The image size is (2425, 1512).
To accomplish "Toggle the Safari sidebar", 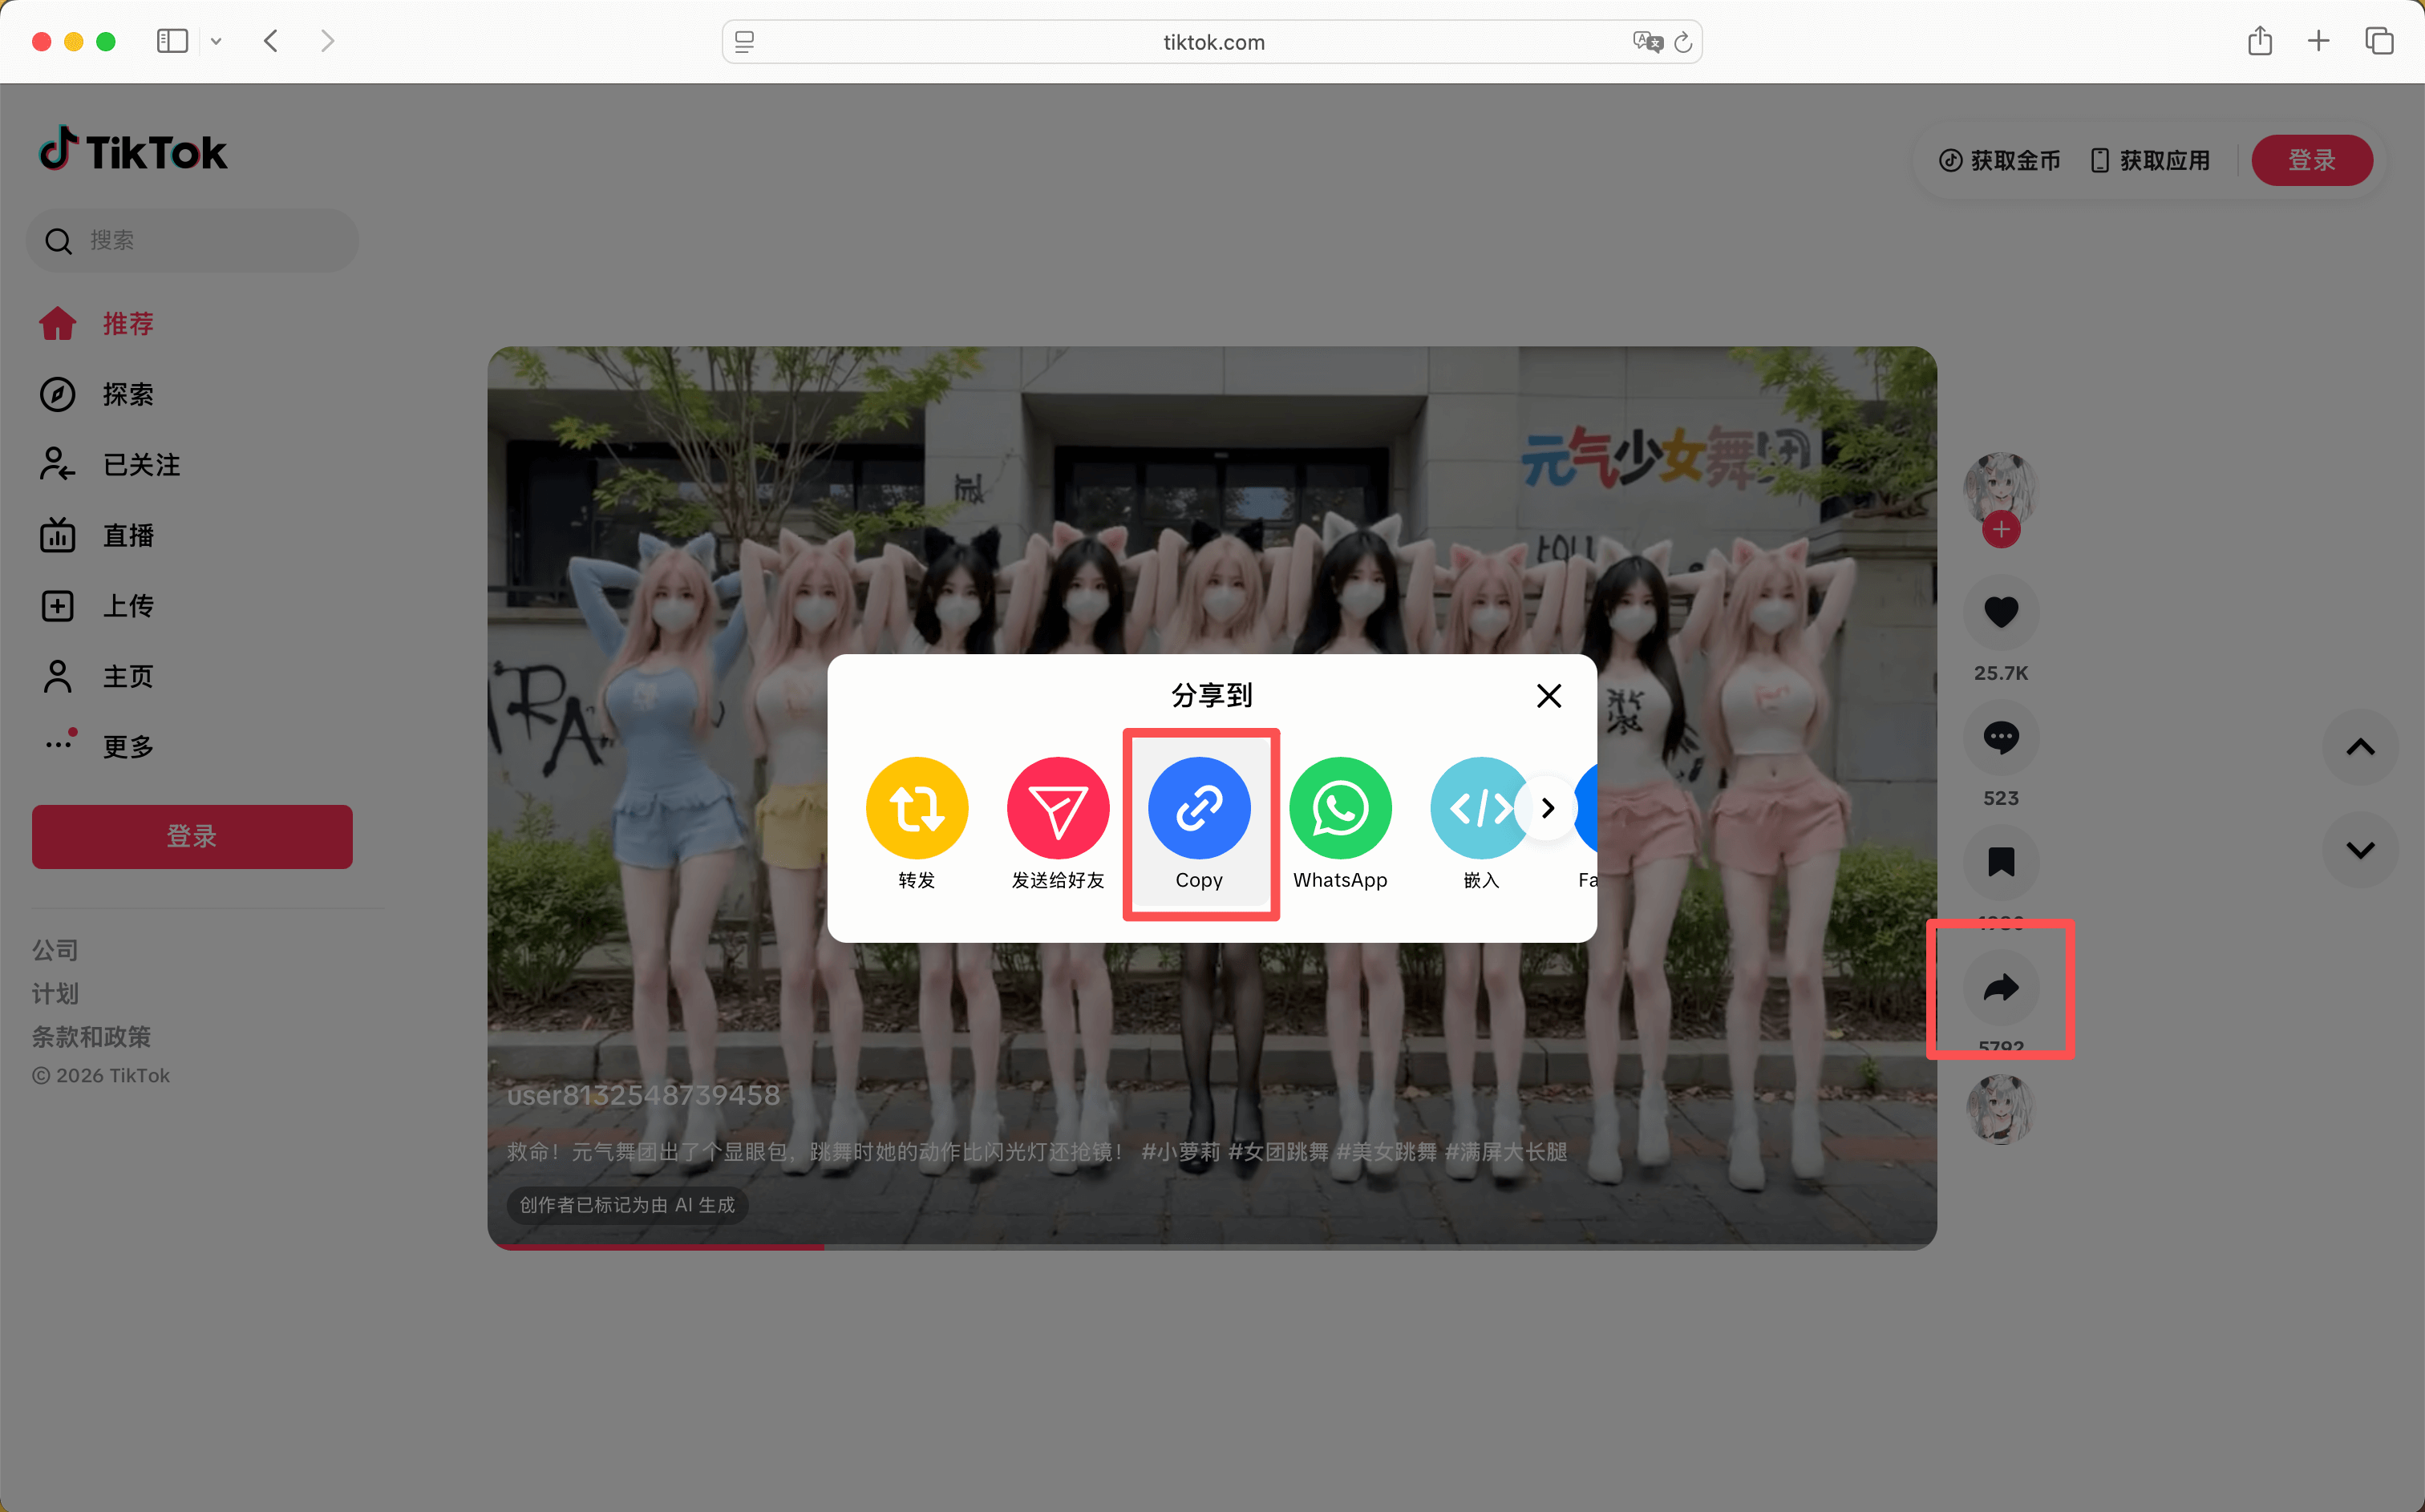I will tap(172, 41).
